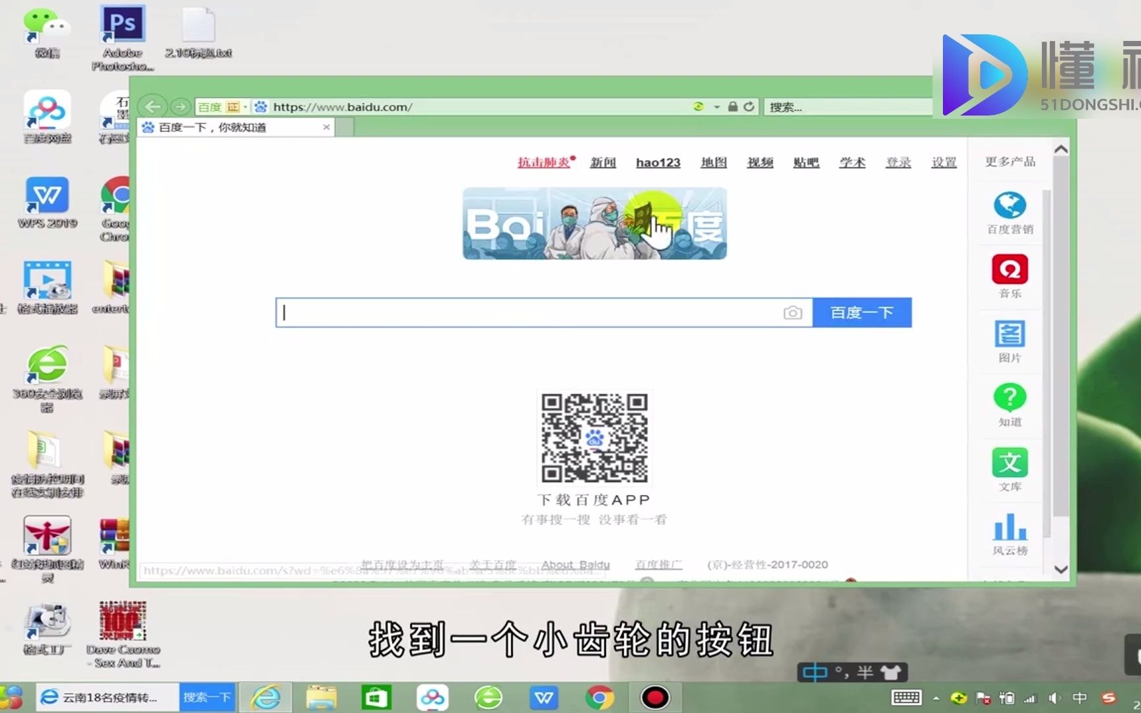The width and height of the screenshot is (1141, 713).
Task: Click the Internet Explorer taskbar icon
Action: [265, 697]
